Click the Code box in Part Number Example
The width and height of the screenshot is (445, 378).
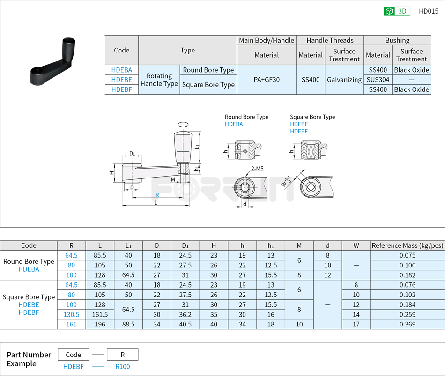pyautogui.click(x=73, y=355)
